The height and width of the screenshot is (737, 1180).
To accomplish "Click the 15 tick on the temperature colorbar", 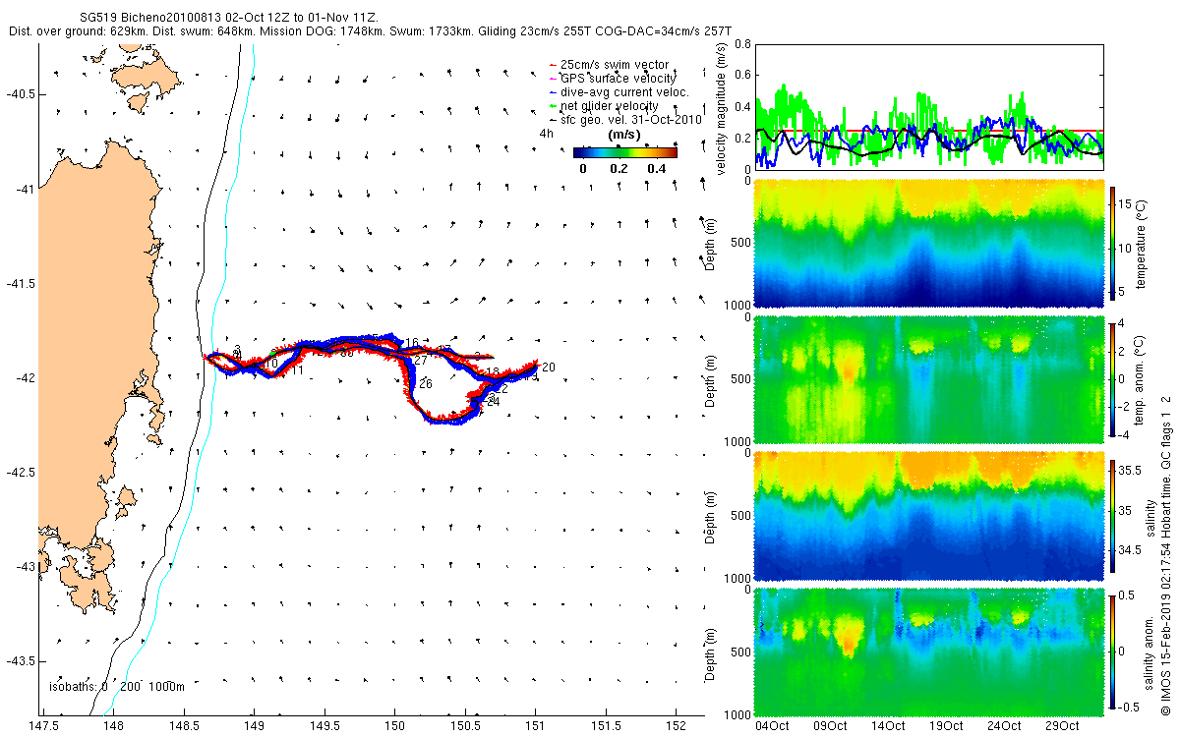I will [x=1127, y=204].
